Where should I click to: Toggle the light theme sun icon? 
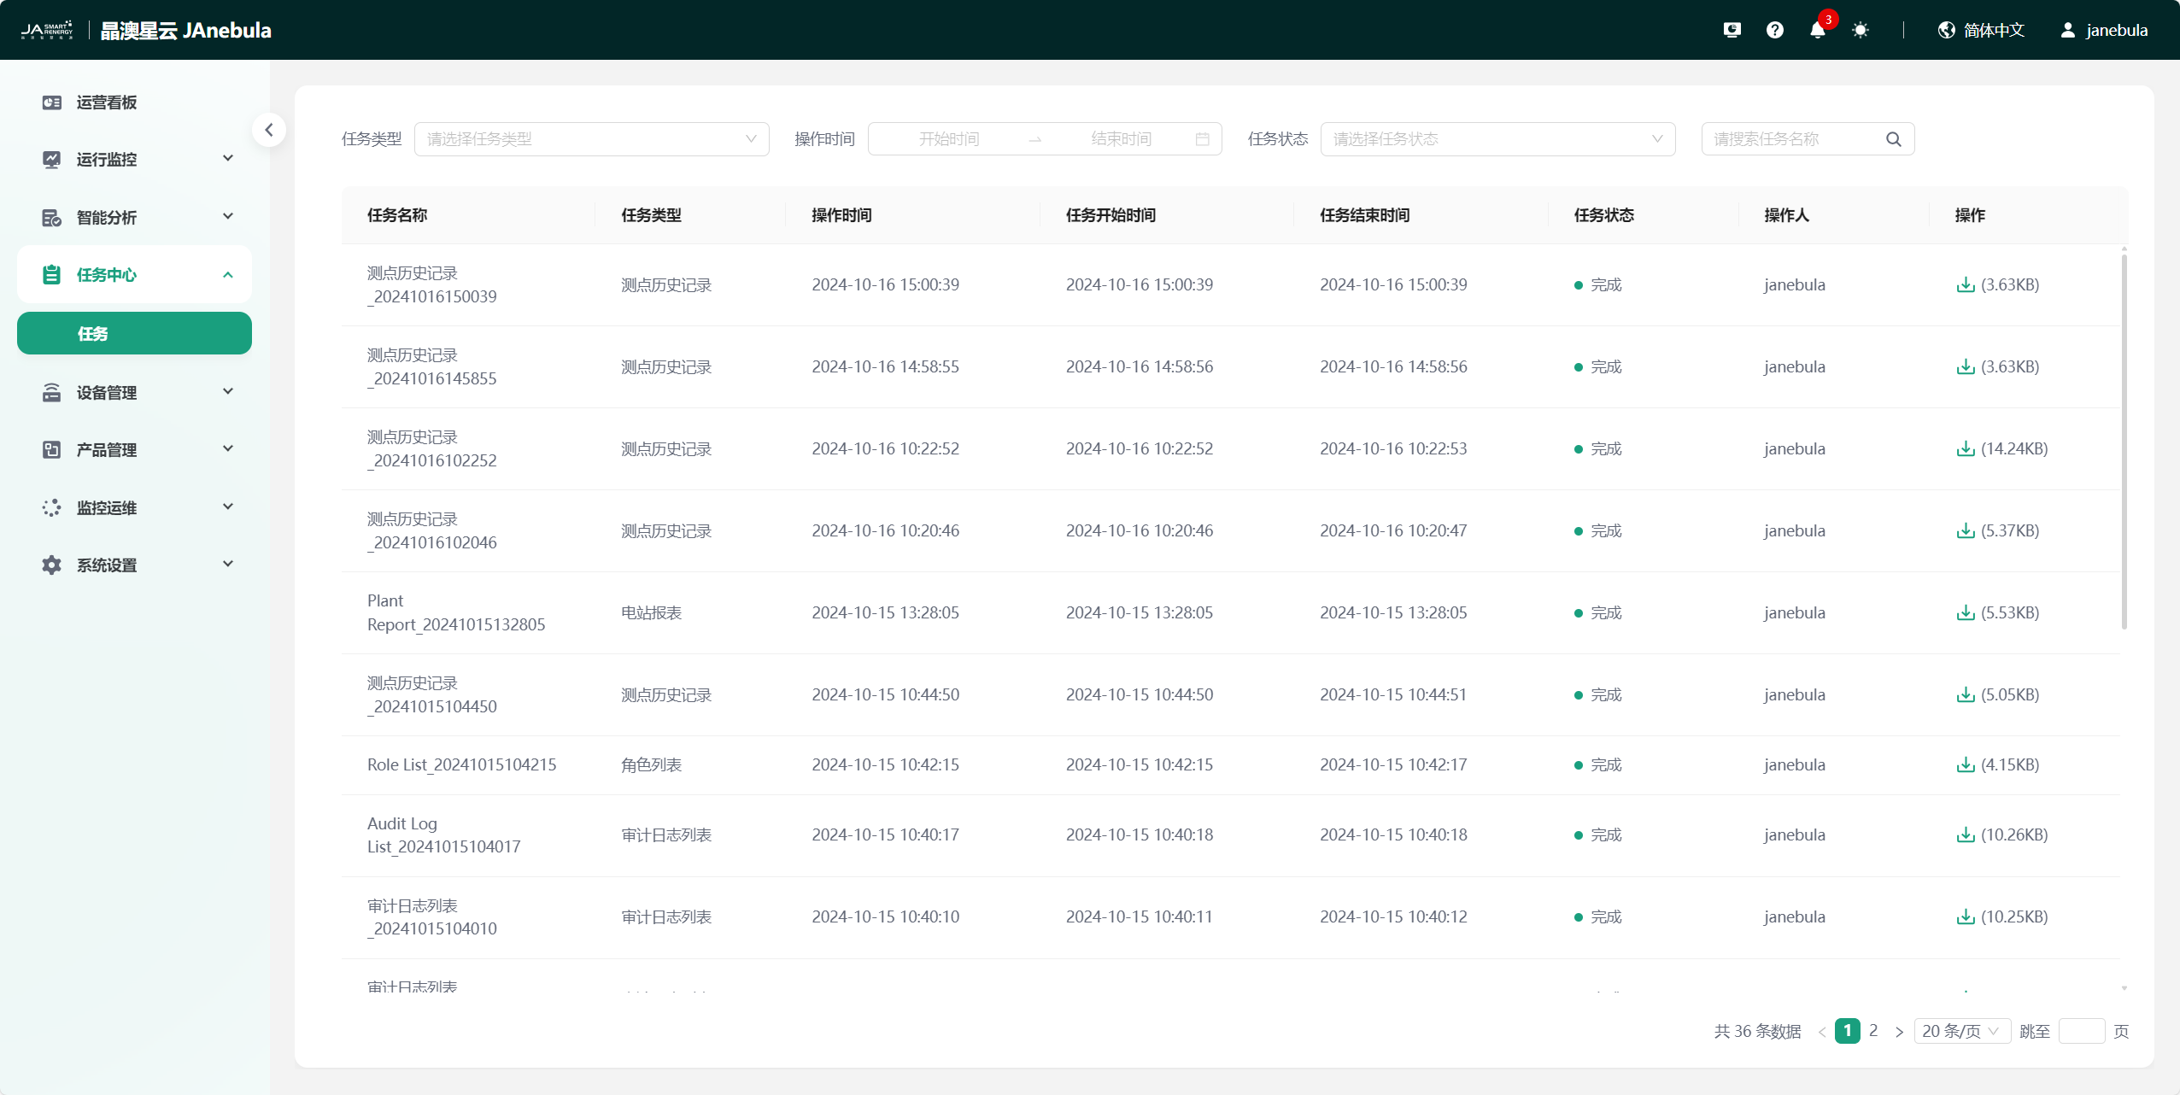click(x=1860, y=31)
